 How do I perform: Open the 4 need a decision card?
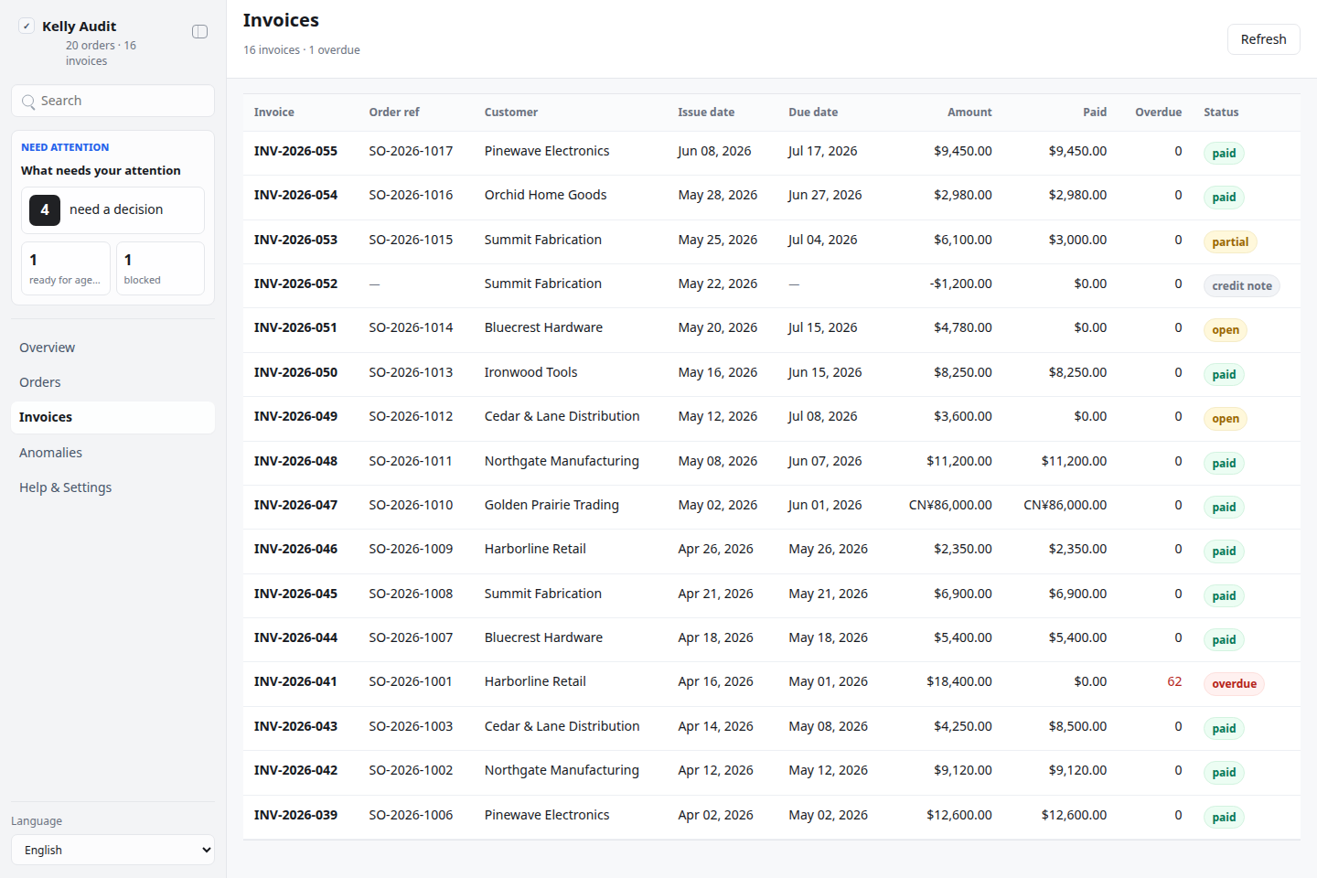[x=113, y=210]
